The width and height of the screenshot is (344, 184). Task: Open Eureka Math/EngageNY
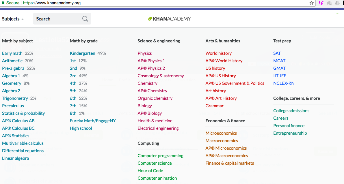point(93,121)
